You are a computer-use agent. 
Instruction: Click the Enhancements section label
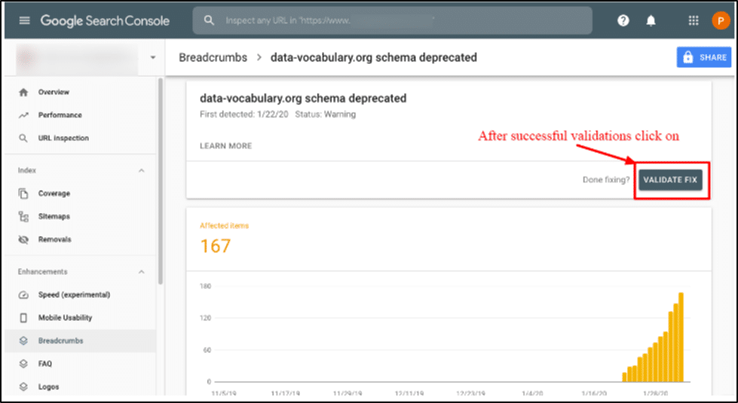click(x=43, y=272)
